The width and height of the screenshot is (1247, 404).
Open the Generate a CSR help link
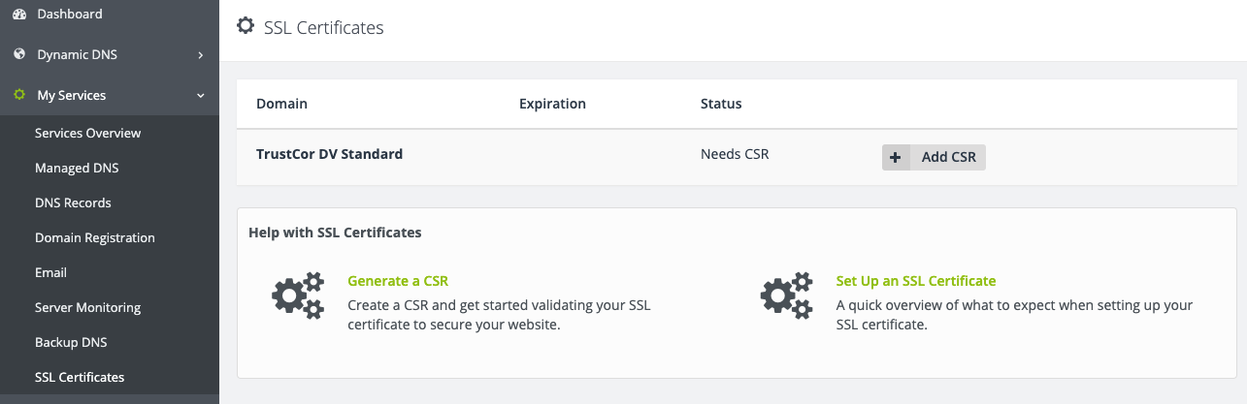tap(398, 281)
